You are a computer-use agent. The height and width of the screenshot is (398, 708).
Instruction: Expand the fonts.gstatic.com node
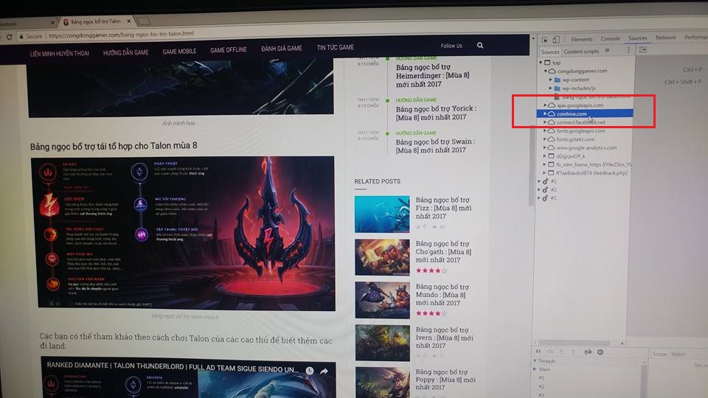pyautogui.click(x=545, y=139)
